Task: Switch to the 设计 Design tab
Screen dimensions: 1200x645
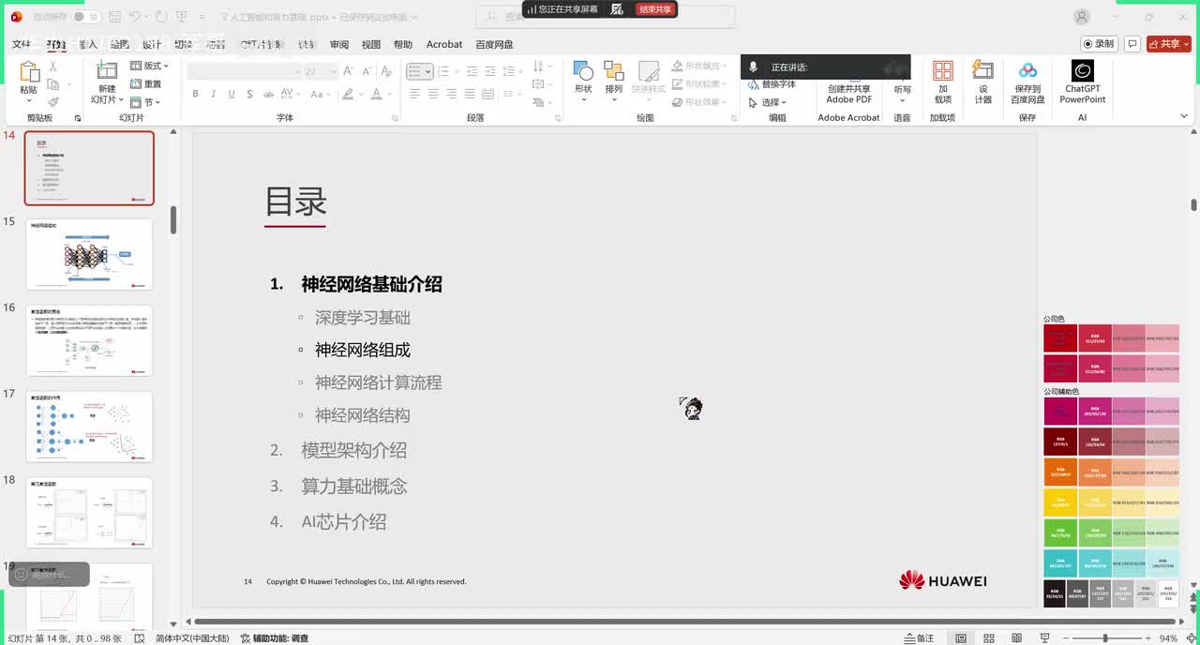Action: 152,44
